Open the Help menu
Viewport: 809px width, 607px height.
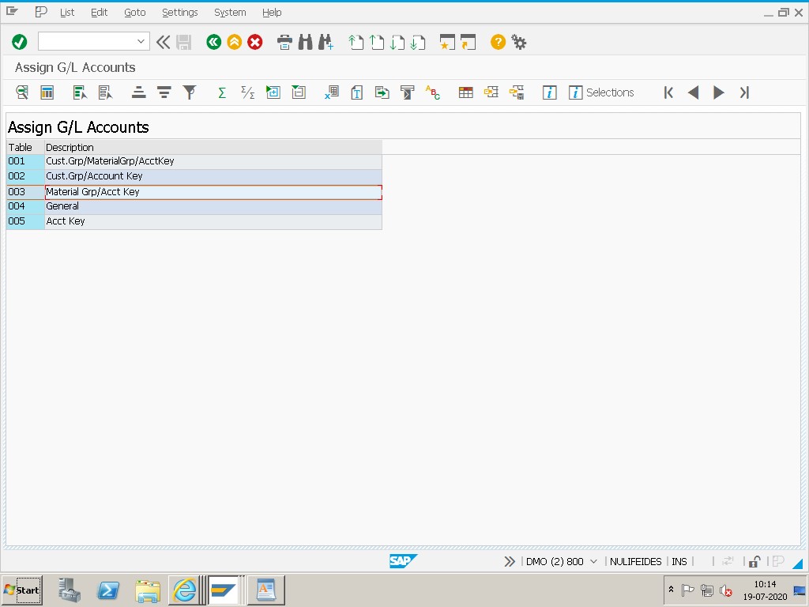272,13
